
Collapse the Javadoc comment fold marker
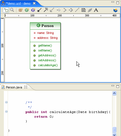point(6,102)
